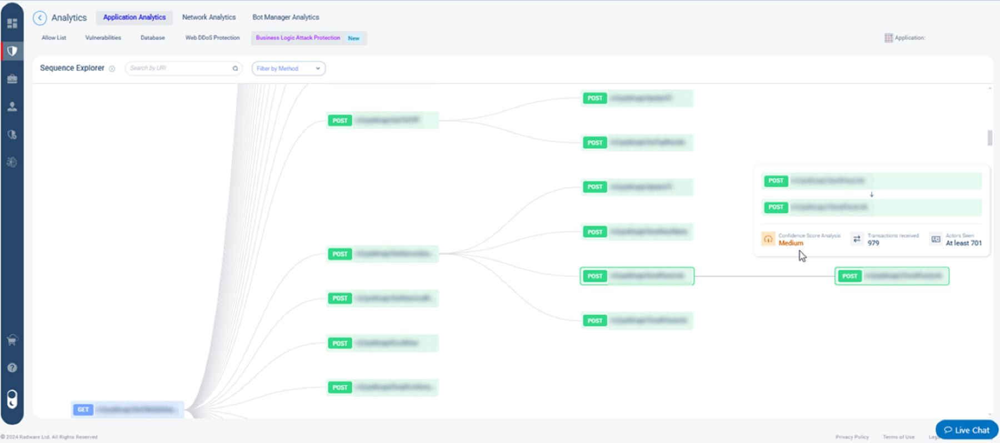Click the Actors Seen icon
This screenshot has height=443, width=1000.
pos(936,239)
